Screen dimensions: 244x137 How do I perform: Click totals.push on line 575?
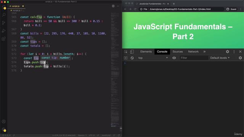pos(33,66)
